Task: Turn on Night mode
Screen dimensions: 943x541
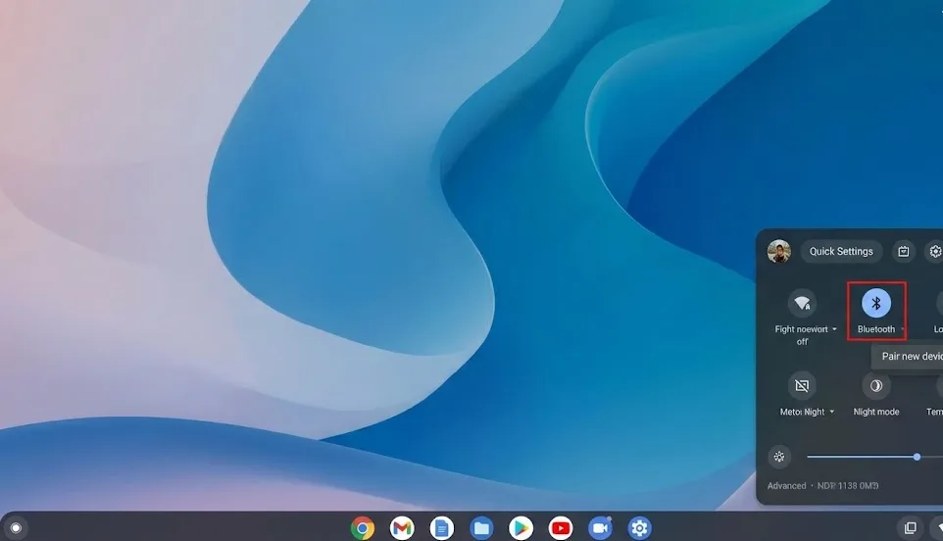Action: [876, 386]
